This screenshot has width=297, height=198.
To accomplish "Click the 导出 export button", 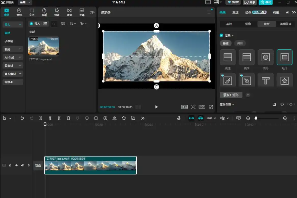I will coord(265,2).
